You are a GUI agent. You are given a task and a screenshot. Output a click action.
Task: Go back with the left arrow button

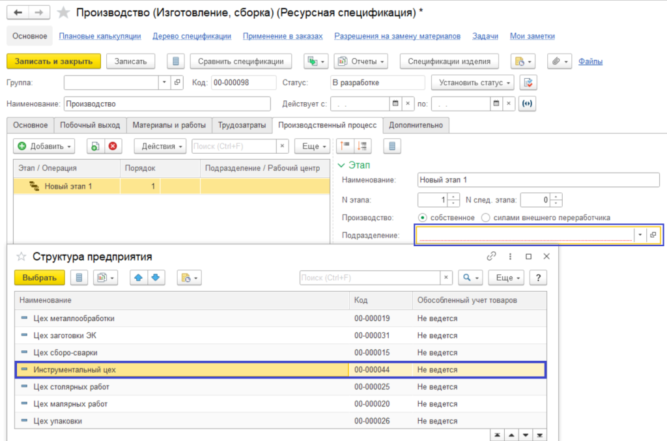18,12
